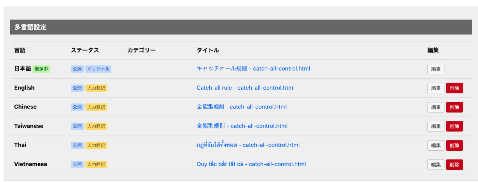
Task: Open the Taiwanese 全能型規則 title link
Action: pos(242,126)
